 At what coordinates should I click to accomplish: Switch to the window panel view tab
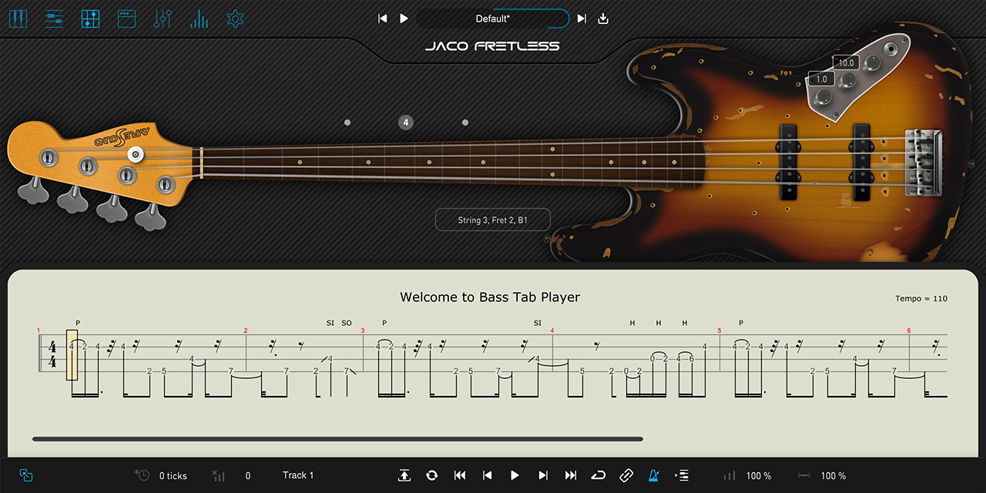point(126,18)
